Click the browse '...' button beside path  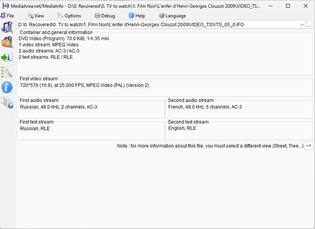click(x=310, y=25)
